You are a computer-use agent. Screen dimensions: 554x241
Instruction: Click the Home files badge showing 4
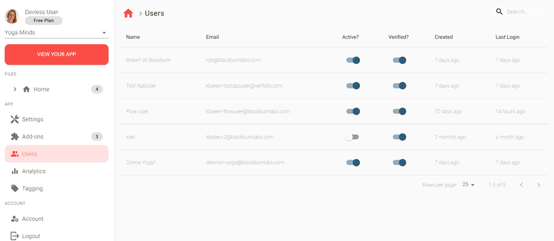point(97,89)
